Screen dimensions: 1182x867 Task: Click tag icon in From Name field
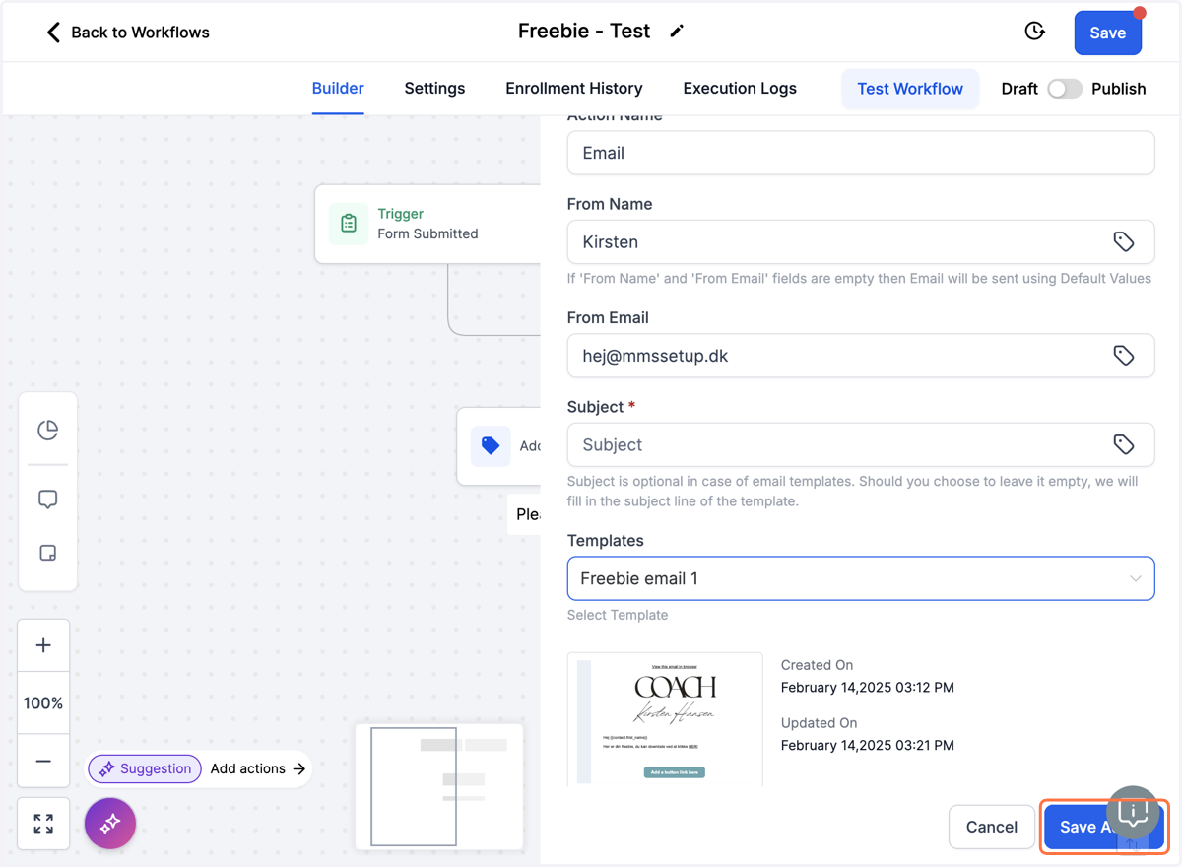pos(1124,242)
